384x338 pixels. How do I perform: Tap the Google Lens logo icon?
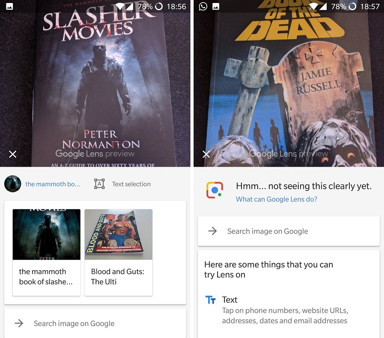(215, 190)
